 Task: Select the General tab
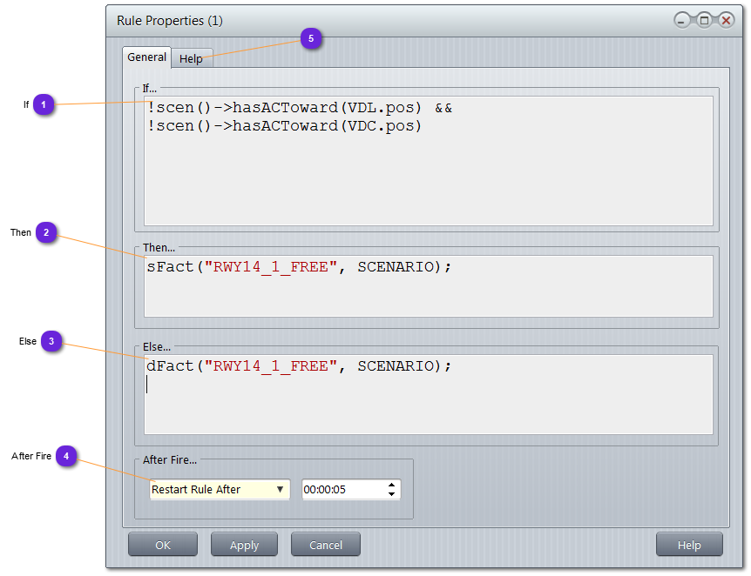146,57
